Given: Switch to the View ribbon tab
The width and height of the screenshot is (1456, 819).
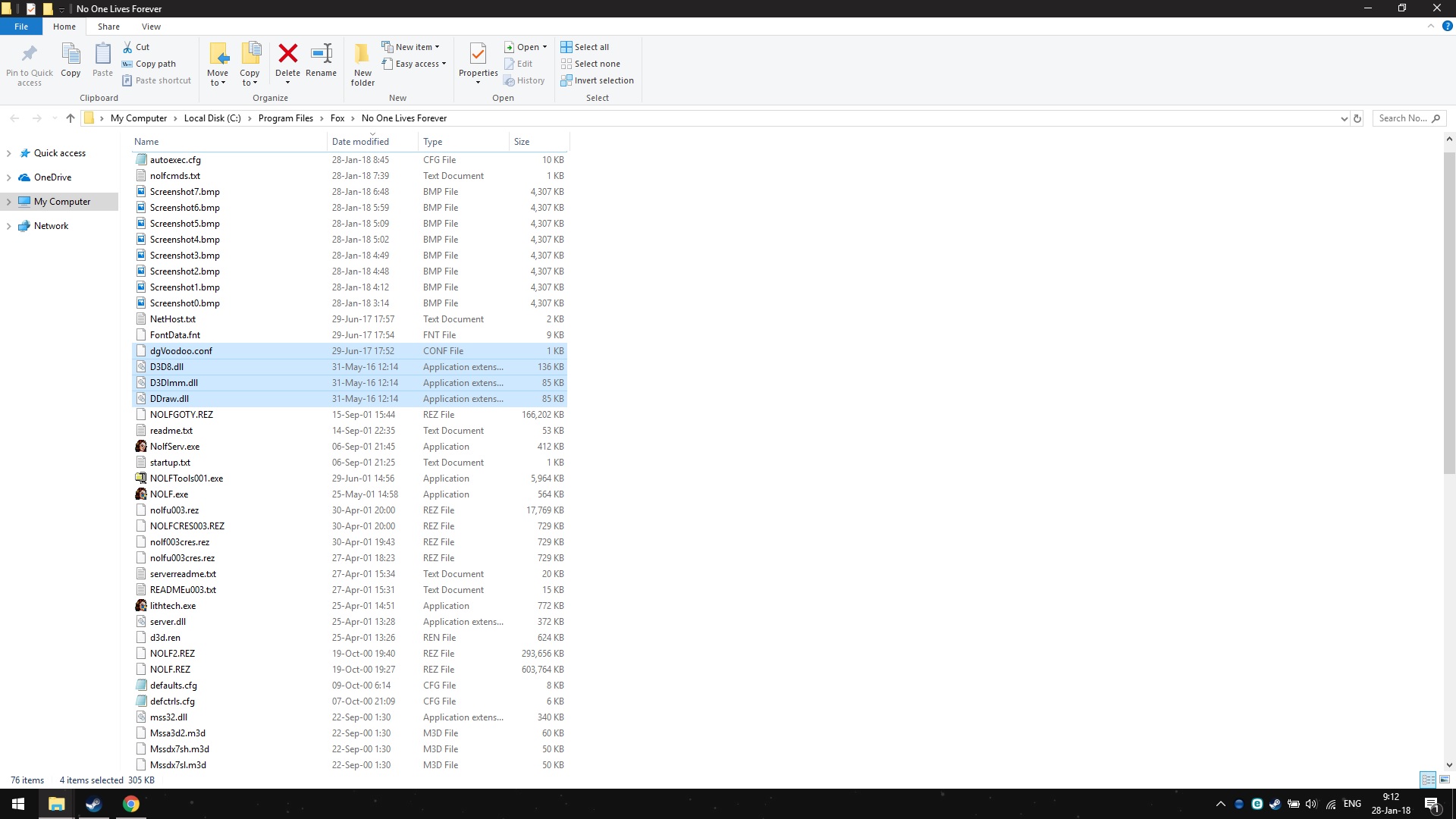Looking at the screenshot, I should (x=151, y=27).
